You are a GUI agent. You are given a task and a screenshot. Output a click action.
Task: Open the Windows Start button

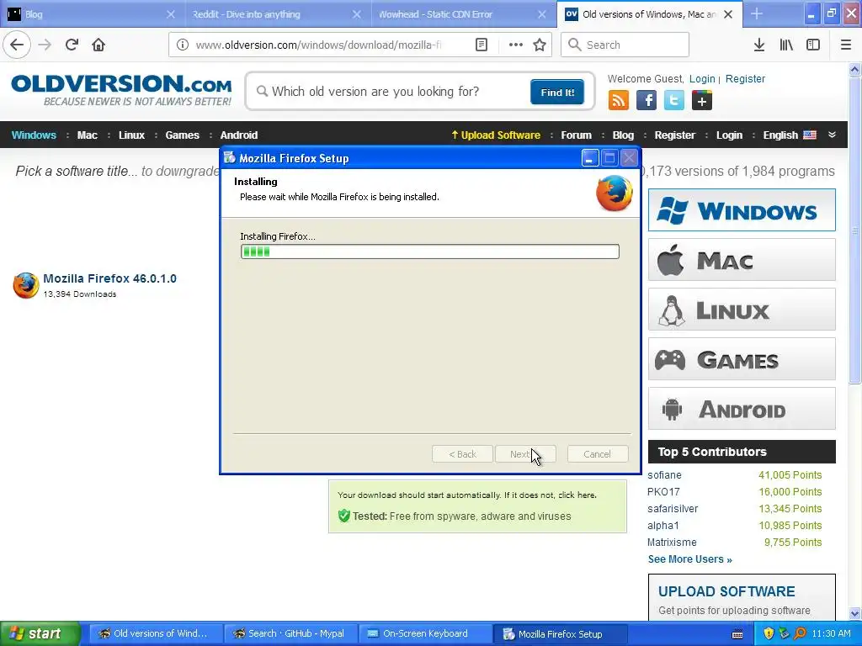point(40,634)
